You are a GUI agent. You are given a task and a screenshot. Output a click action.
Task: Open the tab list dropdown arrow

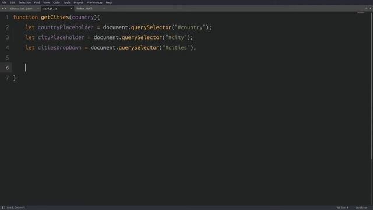(370, 8)
